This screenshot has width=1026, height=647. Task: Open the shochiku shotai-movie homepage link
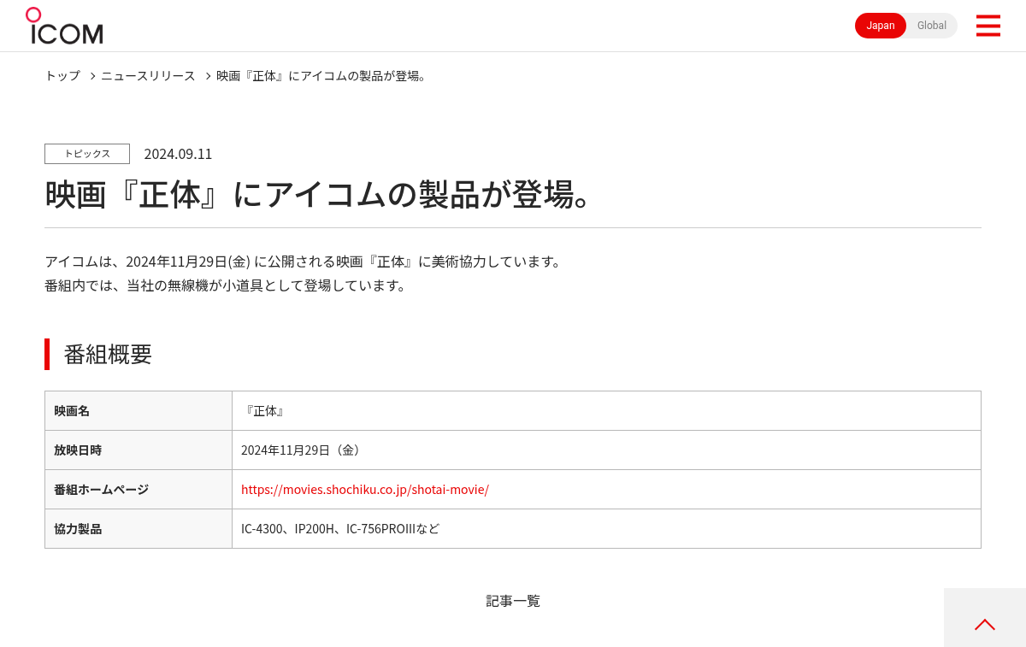click(x=365, y=490)
